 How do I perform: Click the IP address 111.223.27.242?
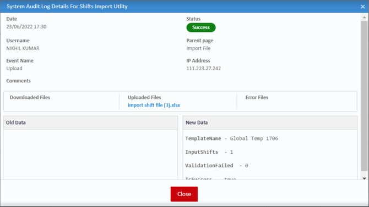point(204,69)
